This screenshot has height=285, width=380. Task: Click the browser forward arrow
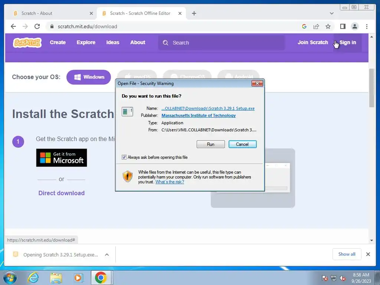[25, 26]
